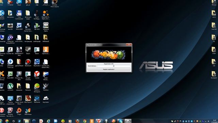Click the Yandex desktop shortcut
This screenshot has width=218, height=123.
point(37,75)
